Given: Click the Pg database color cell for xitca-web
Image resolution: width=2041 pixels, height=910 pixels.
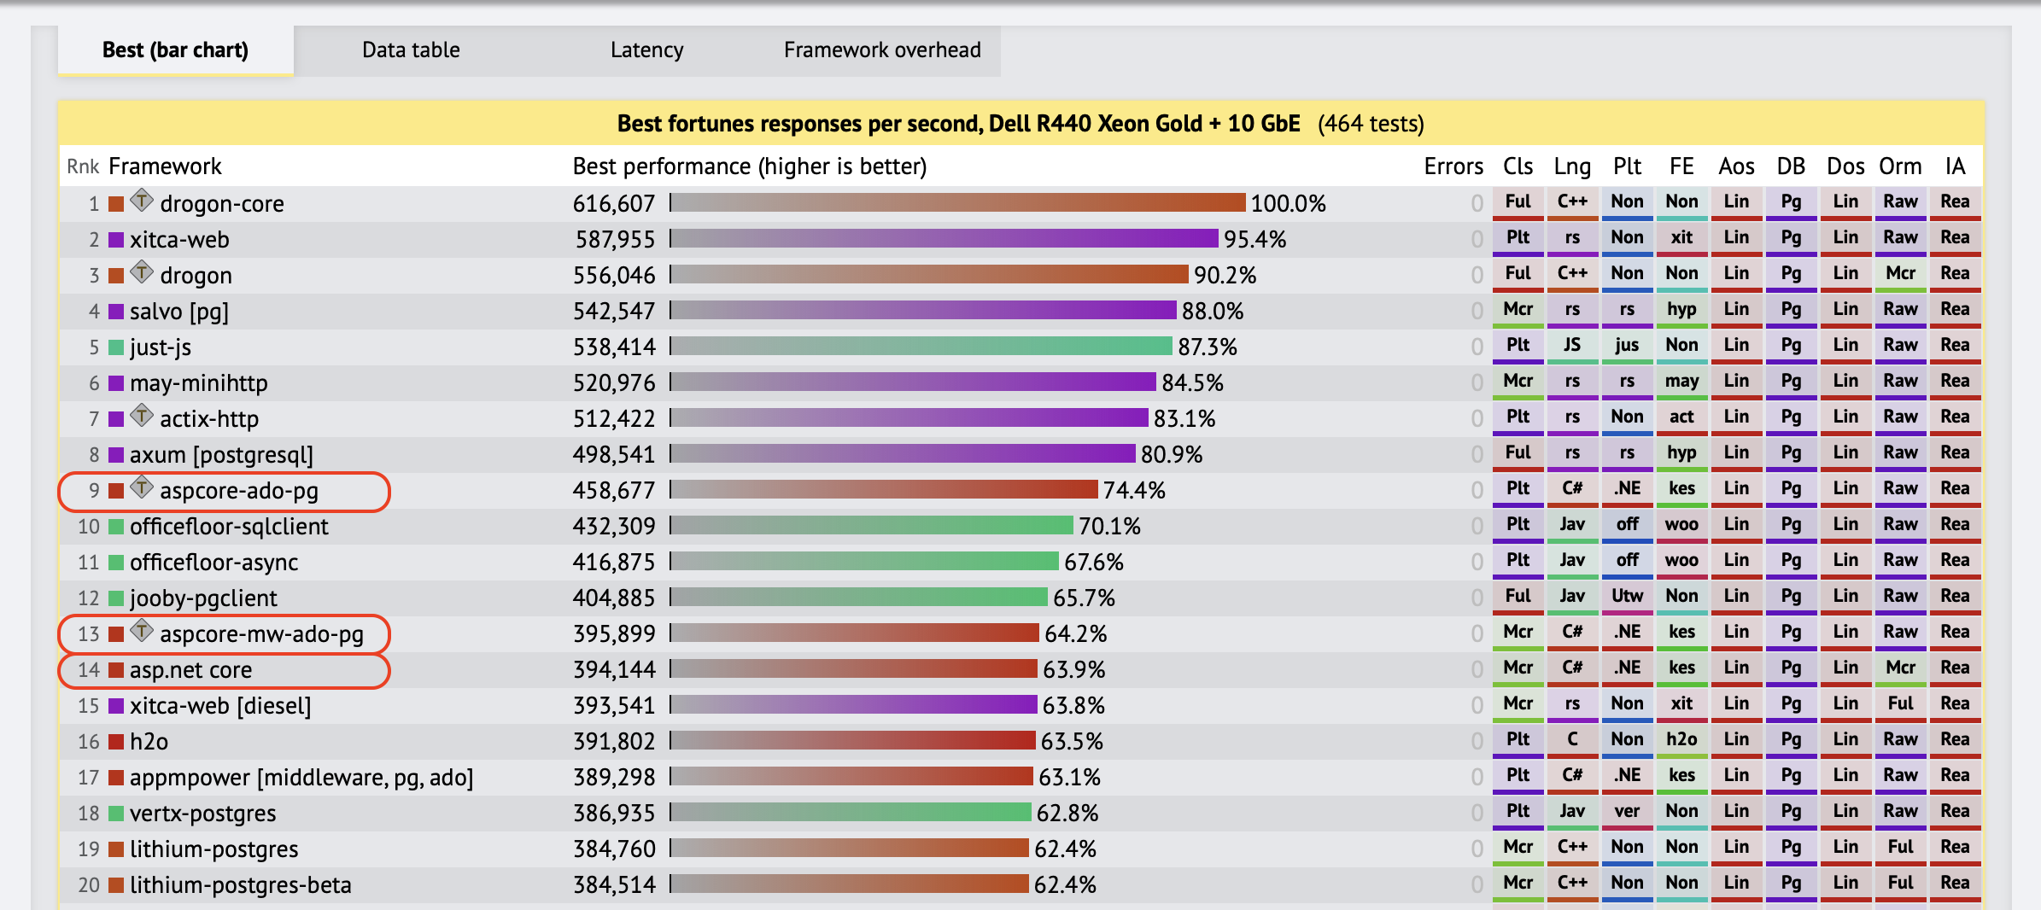Looking at the screenshot, I should 1791,237.
